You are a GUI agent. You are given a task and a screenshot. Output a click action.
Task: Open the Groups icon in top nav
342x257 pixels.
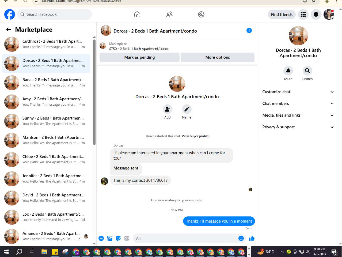[x=201, y=14]
